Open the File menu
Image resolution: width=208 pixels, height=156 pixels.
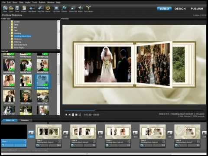tap(4, 3)
